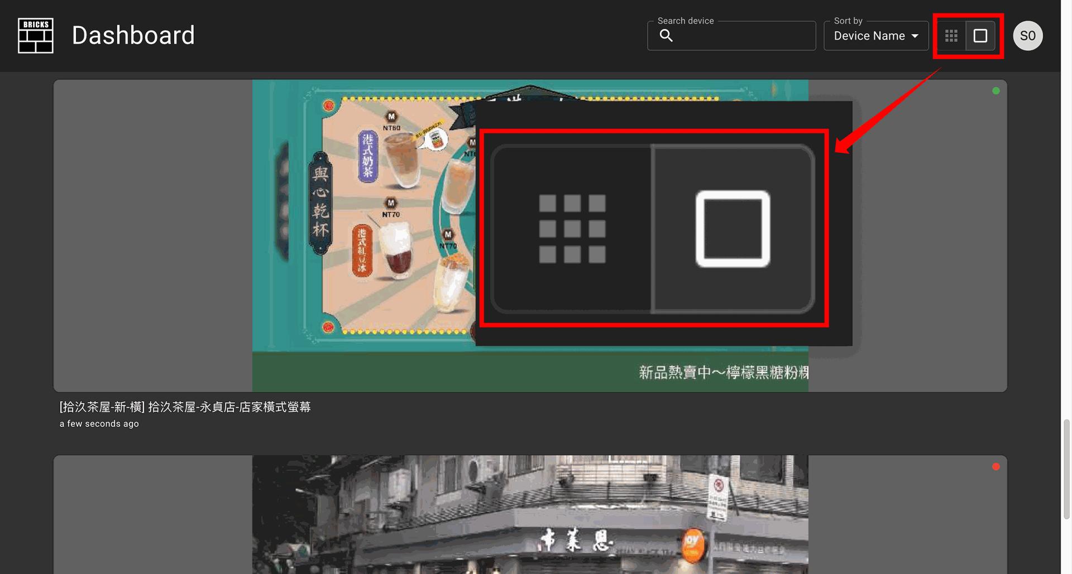Open the SO user avatar menu

point(1028,36)
